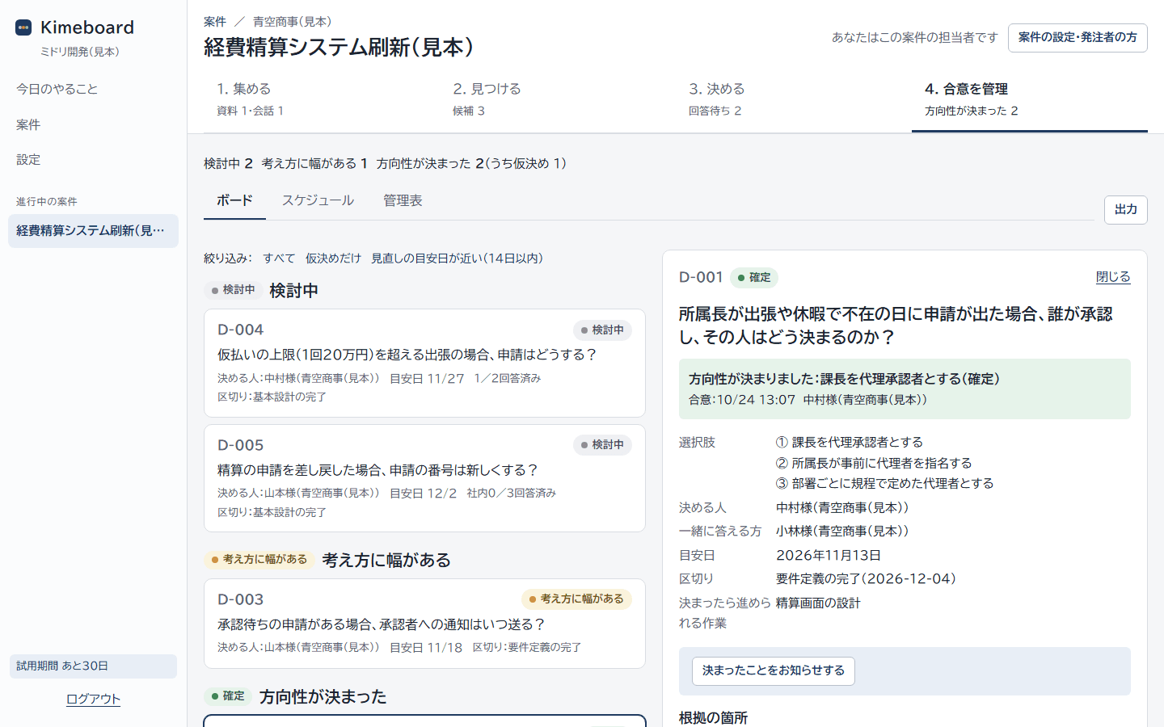Click option ② 所属長が事前に代理者を指名する
1164x727 pixels.
point(874,464)
